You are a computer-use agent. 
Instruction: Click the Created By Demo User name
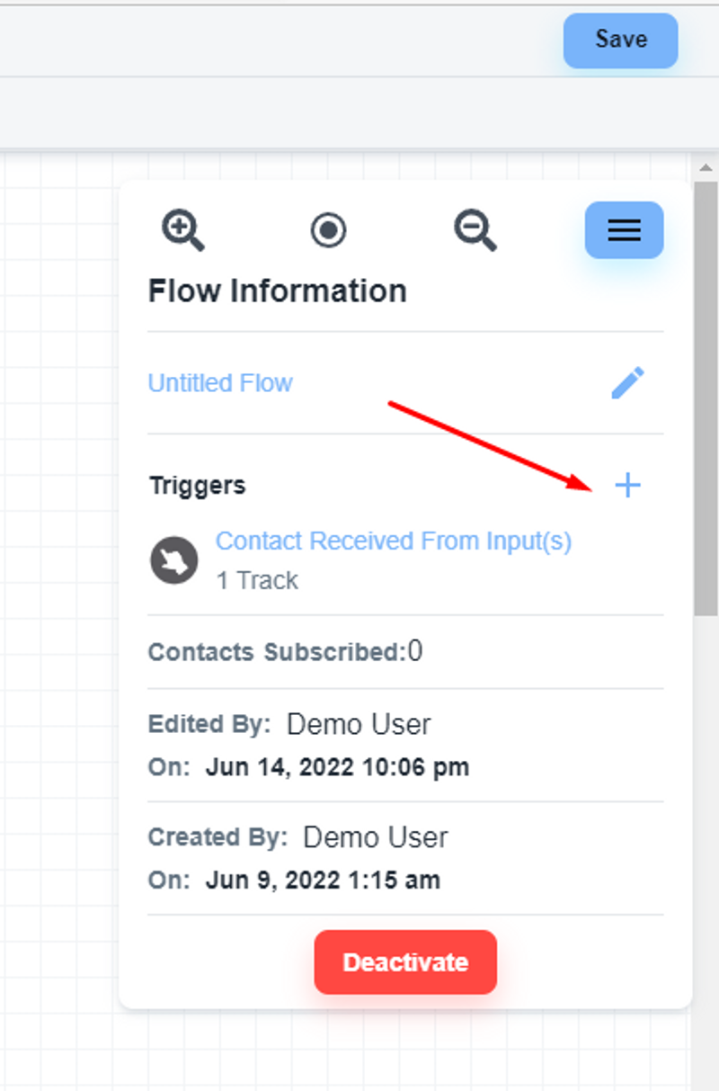pos(375,838)
